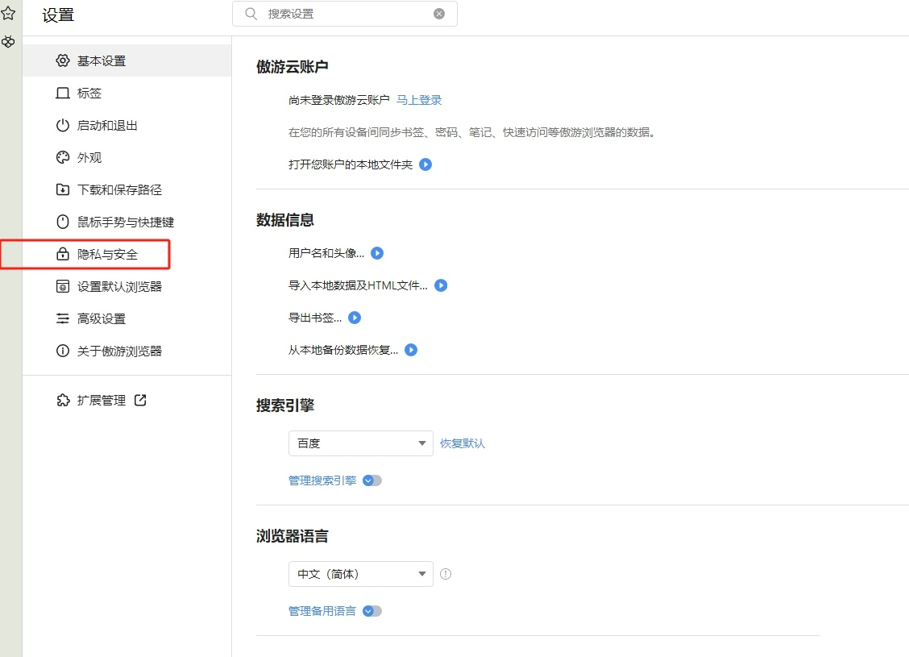The width and height of the screenshot is (909, 657).
Task: Open the 百度 search engine dropdown
Action: coord(360,443)
